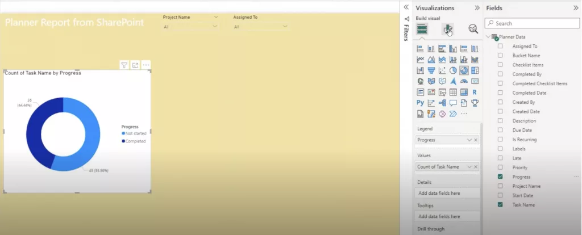Select the Ribbon chart visual
Screen dimensions: 582x235
point(475,59)
